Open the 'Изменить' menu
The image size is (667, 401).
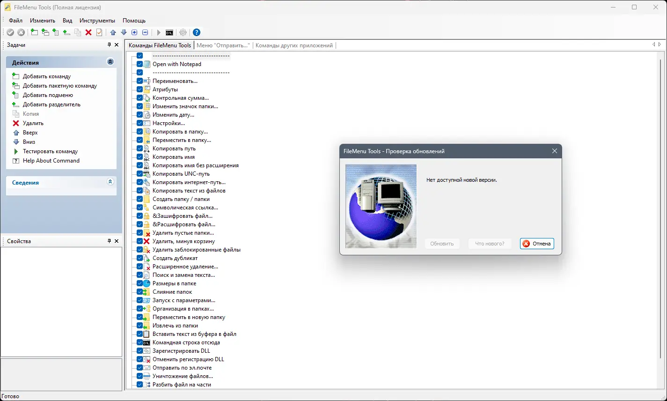pos(43,21)
